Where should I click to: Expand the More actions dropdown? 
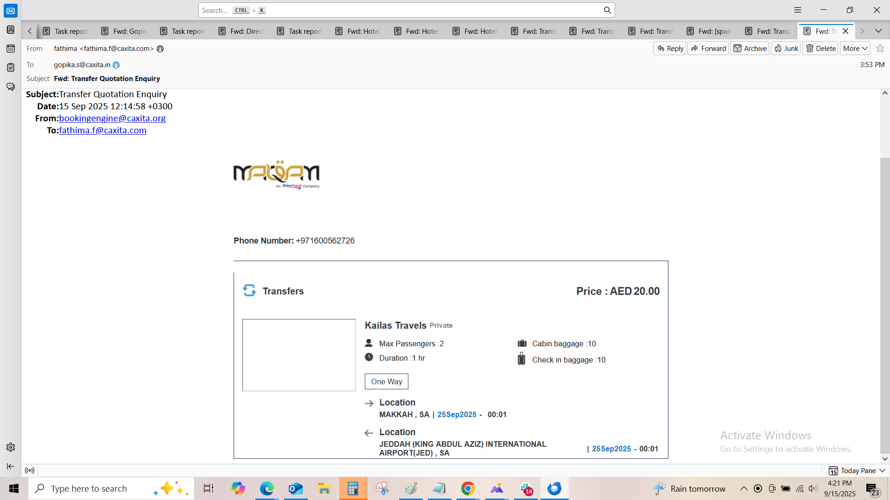click(x=855, y=48)
